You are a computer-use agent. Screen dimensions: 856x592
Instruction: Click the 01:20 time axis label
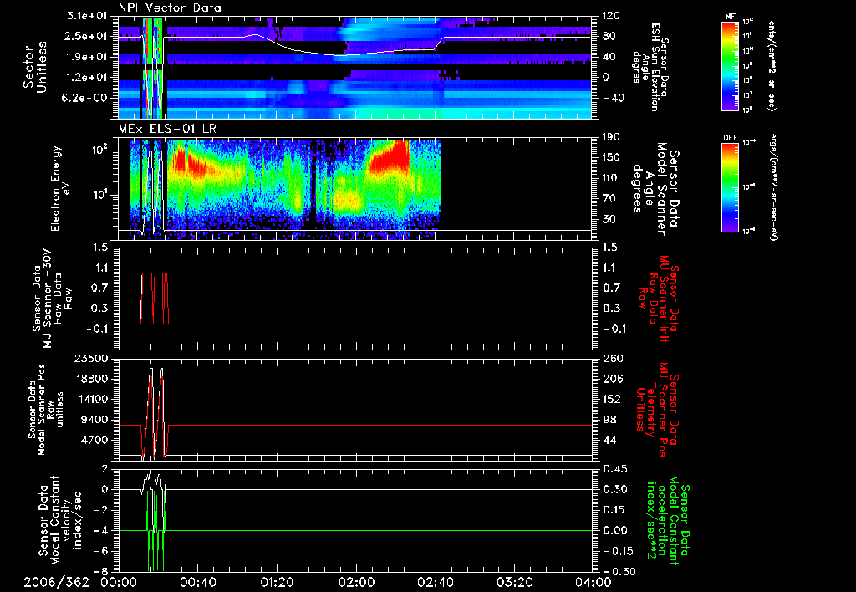(x=277, y=582)
